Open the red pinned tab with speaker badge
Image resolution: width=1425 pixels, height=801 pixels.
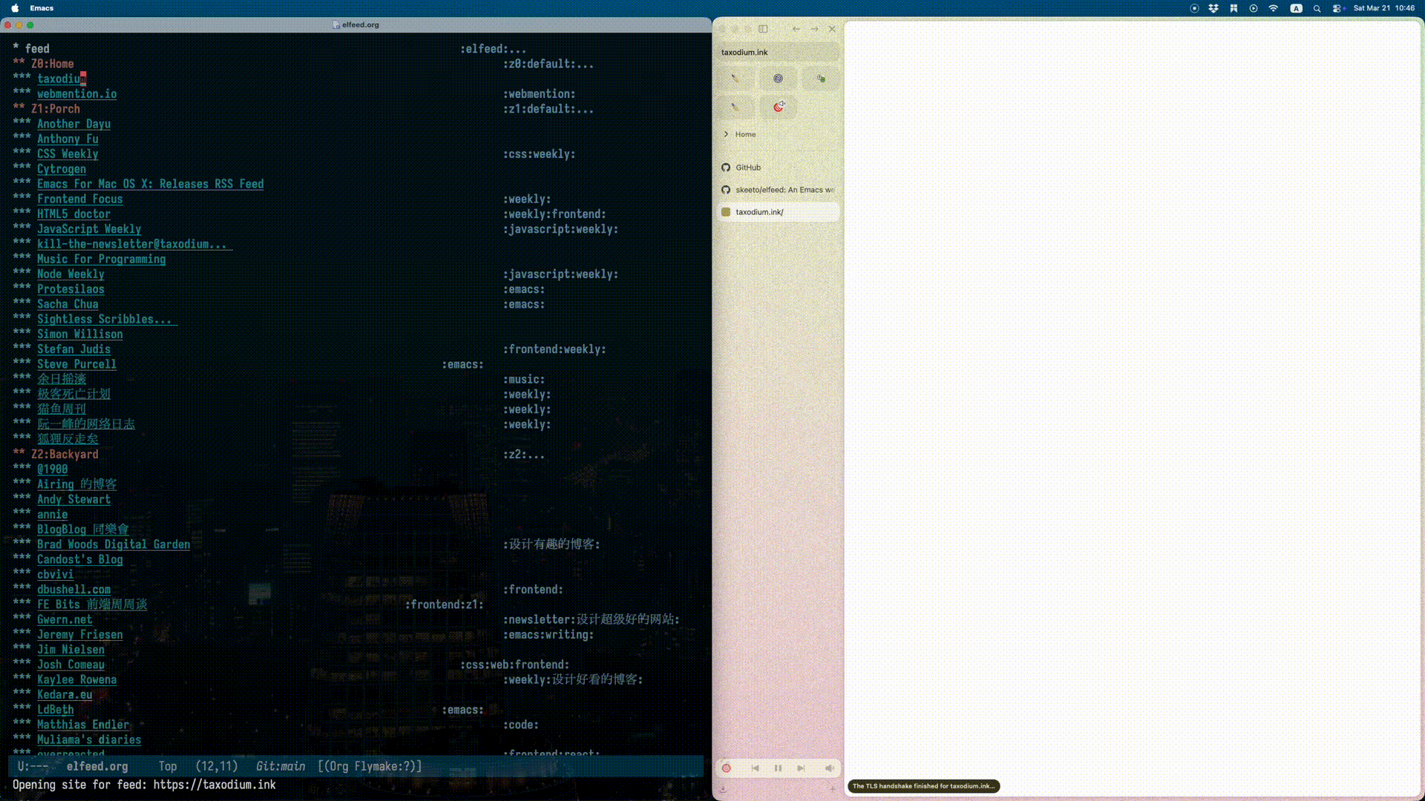778,107
